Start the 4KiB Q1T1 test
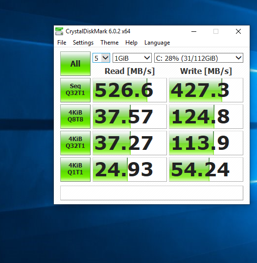257x263 pixels. 75,169
